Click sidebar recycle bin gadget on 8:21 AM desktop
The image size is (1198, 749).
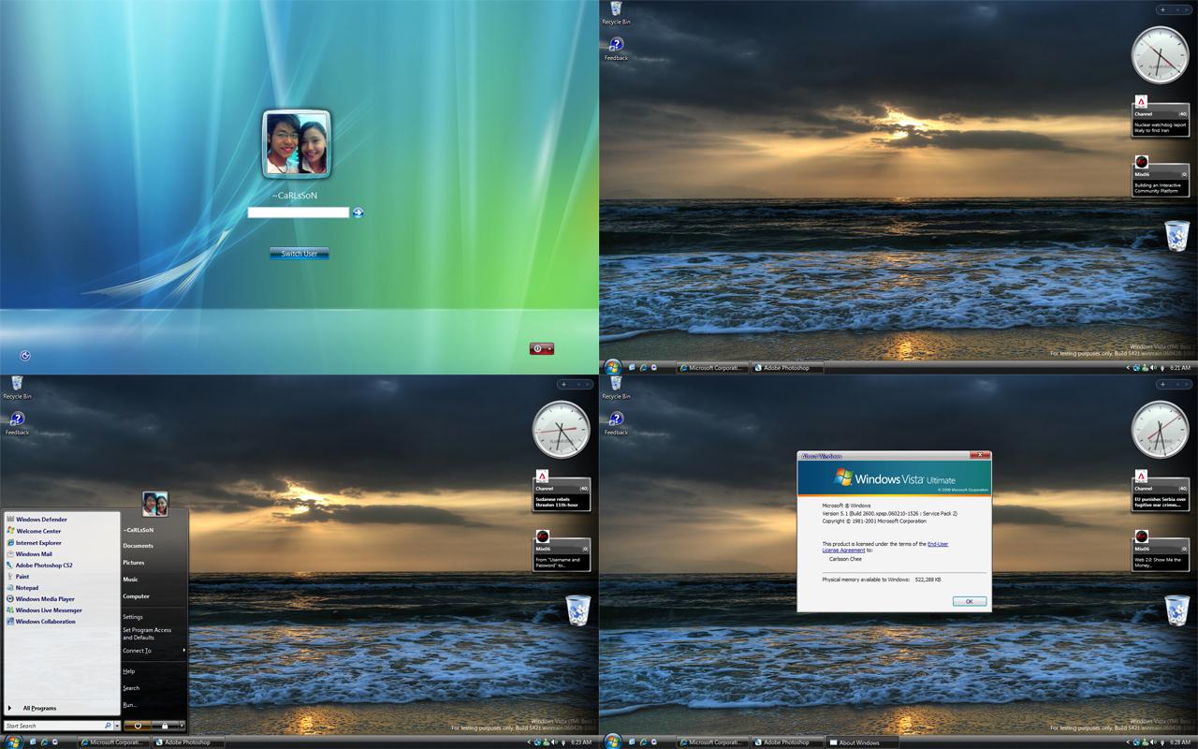tap(1177, 235)
